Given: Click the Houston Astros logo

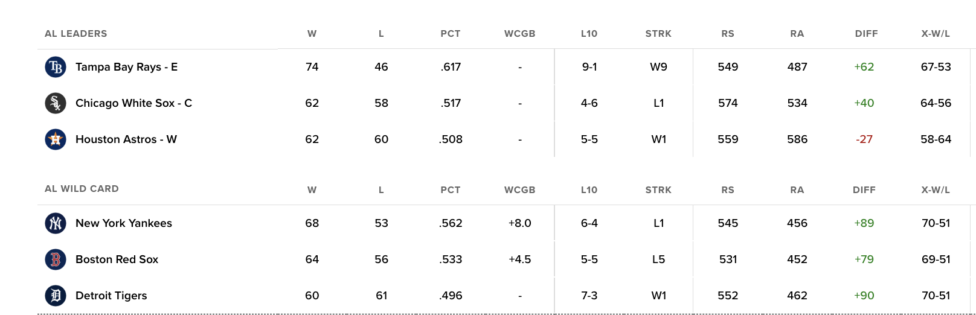Looking at the screenshot, I should click(56, 139).
